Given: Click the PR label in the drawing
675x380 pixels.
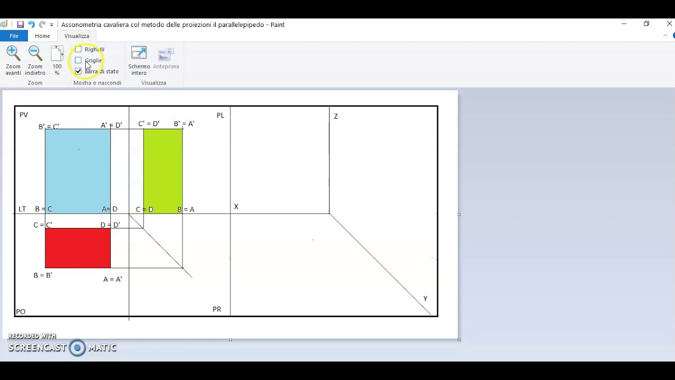Looking at the screenshot, I should point(217,309).
